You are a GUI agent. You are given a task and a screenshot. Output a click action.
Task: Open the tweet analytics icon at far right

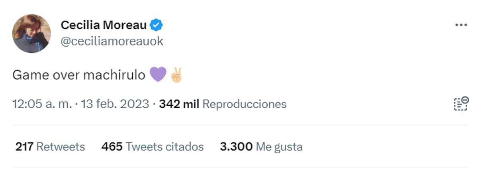(460, 104)
